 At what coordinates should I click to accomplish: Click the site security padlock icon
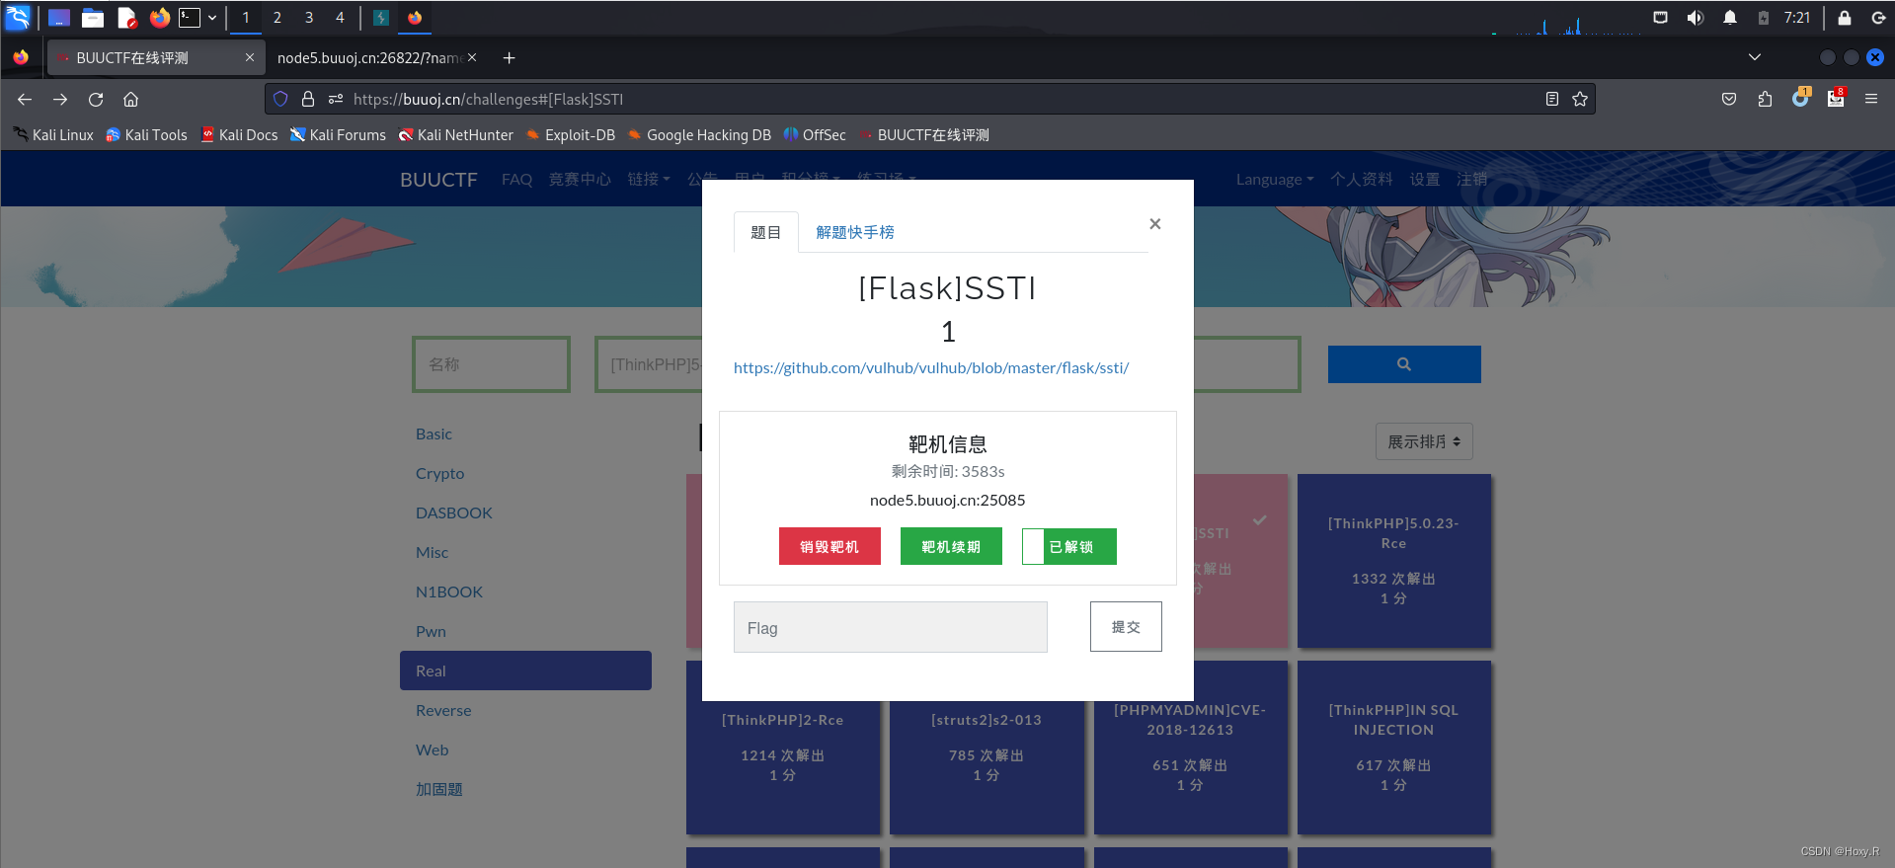[x=308, y=99]
